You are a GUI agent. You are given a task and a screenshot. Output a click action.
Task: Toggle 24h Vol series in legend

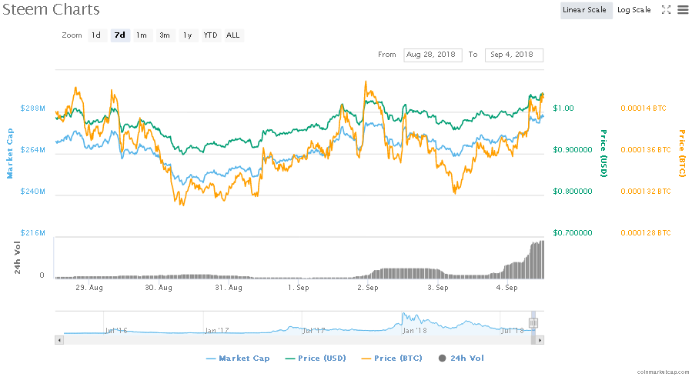461,359
